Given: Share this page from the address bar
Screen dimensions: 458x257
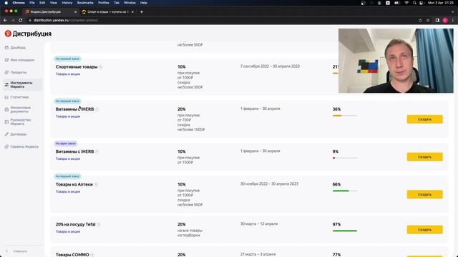Looking at the screenshot, I should pyautogui.click(x=420, y=20).
